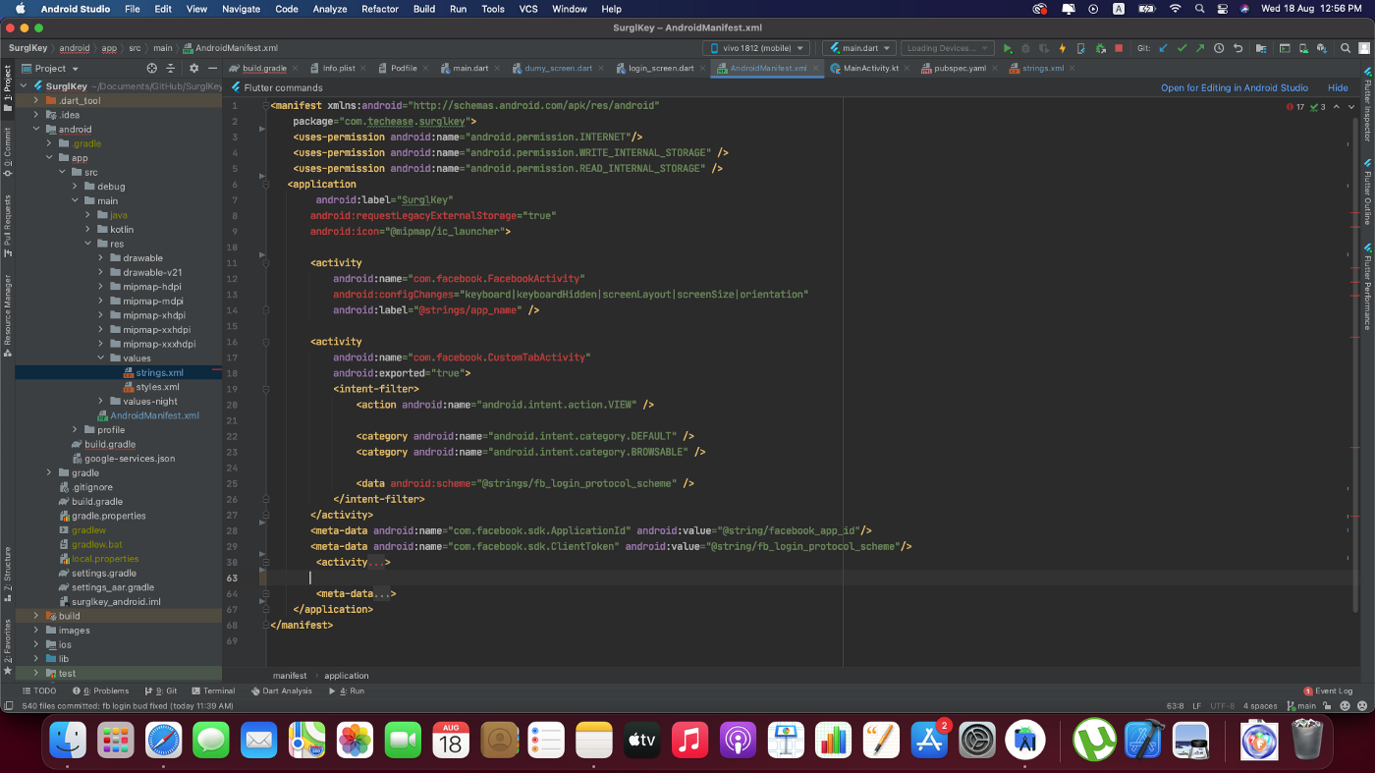Click Git Push green arrow icon
This screenshot has width=1375, height=773.
pyautogui.click(x=1200, y=48)
